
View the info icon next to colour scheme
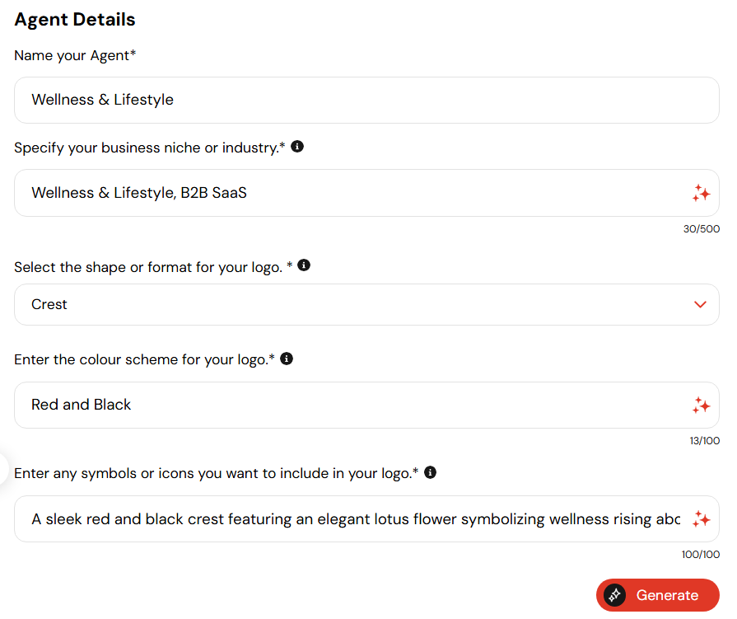click(287, 359)
